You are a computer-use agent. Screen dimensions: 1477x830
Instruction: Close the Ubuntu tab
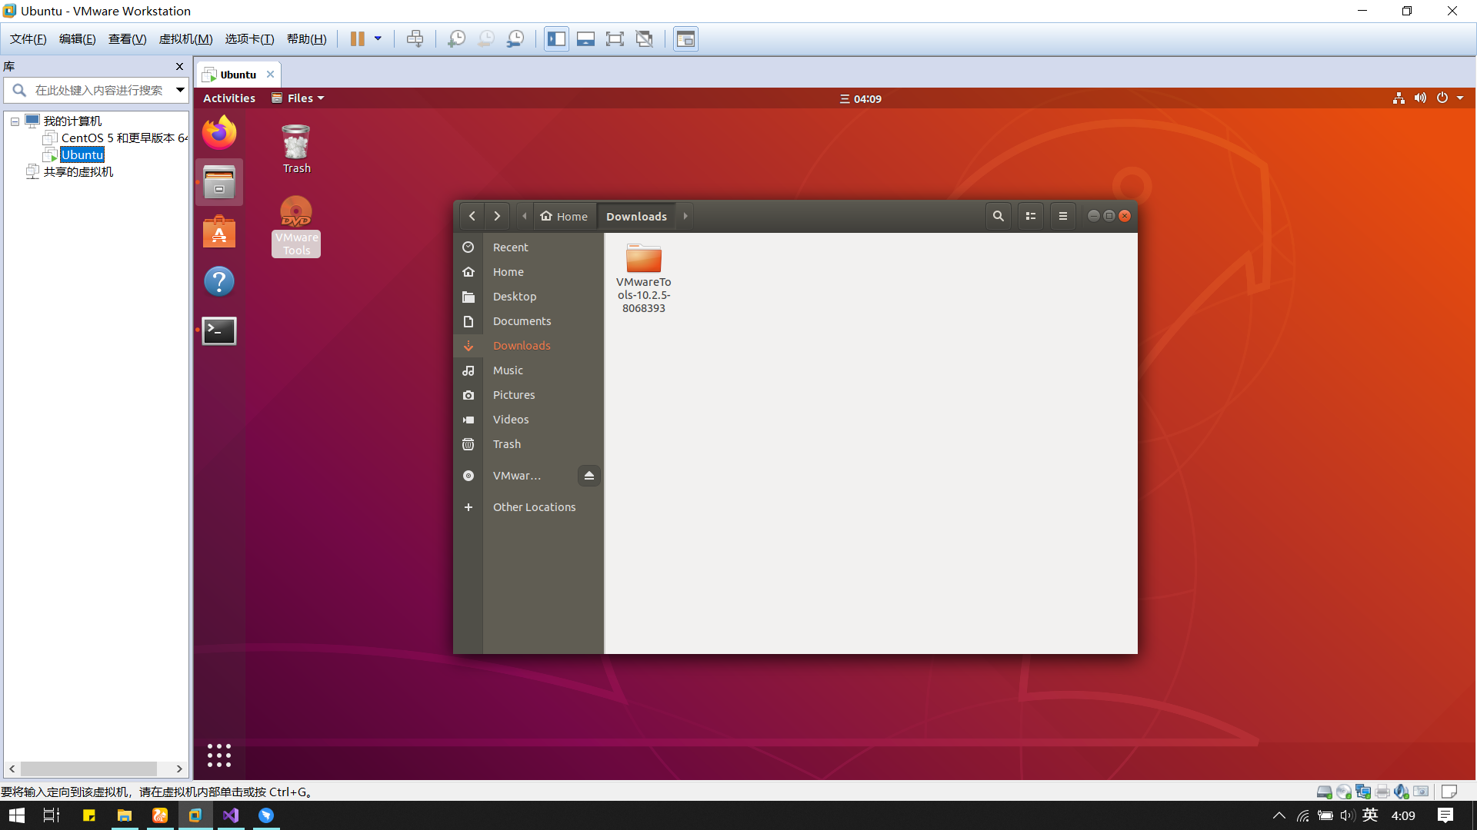pos(270,75)
